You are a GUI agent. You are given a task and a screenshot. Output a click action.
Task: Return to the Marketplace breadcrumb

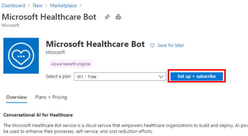(x=63, y=6)
